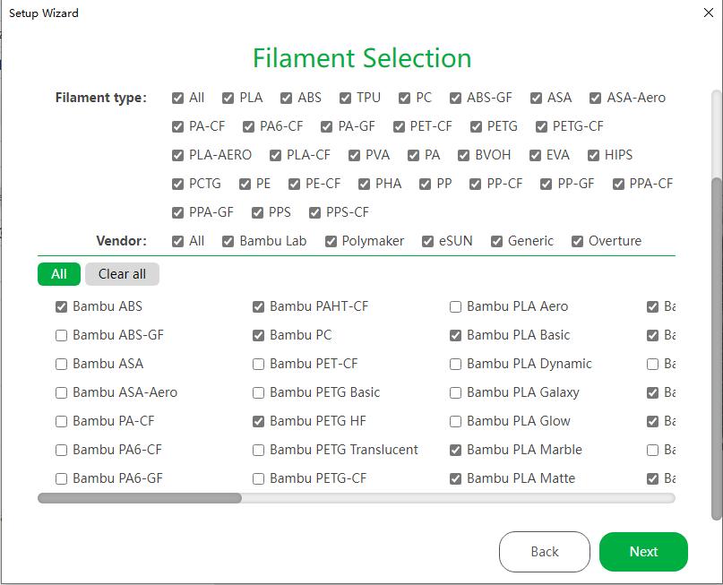
Task: Toggle PA6-CF filament type checkbox
Action: [x=248, y=127]
